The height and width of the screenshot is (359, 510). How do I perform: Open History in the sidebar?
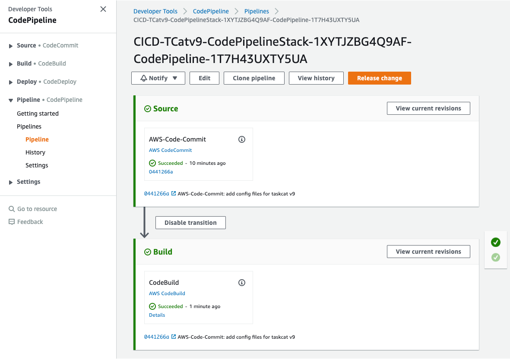click(35, 152)
